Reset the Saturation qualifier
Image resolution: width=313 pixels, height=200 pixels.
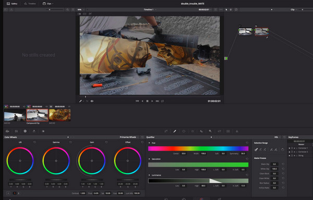coord(247,159)
